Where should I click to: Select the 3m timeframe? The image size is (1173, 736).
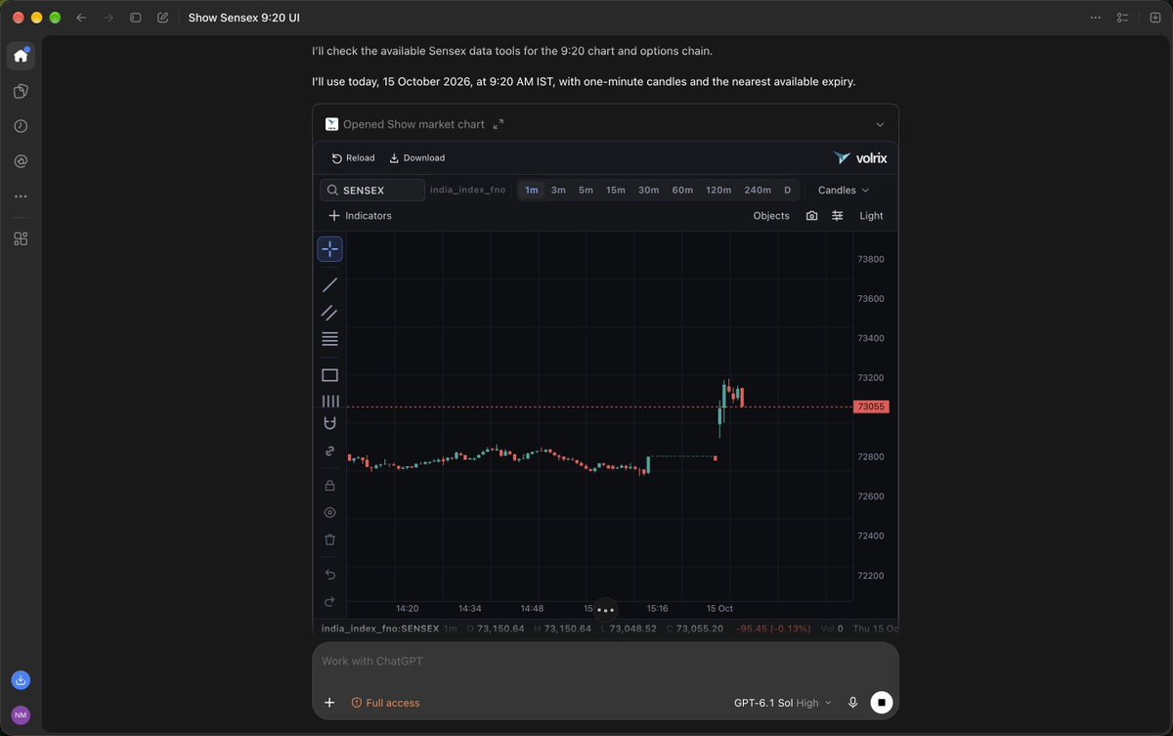(x=558, y=191)
